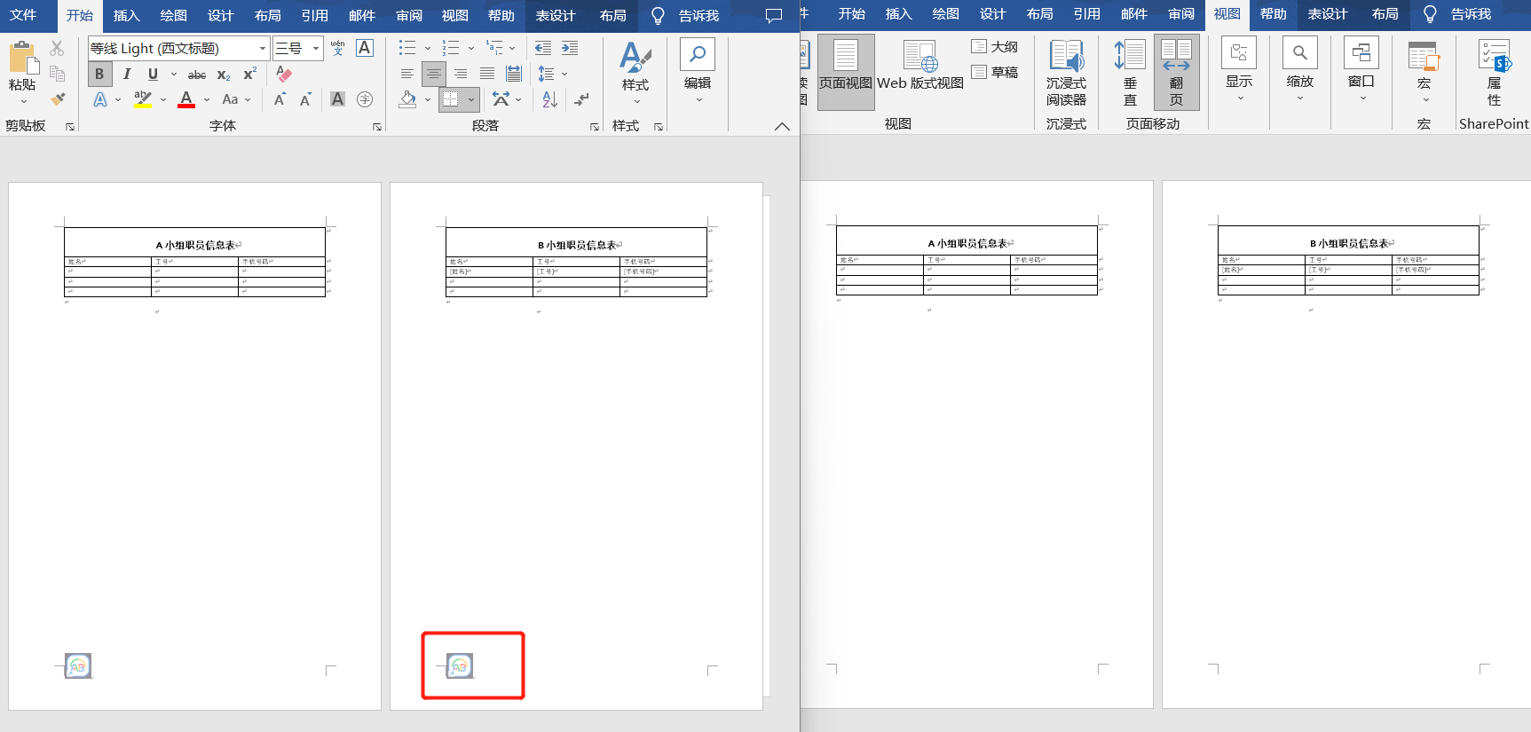Click the numbered list icon
1531x732 pixels.
click(451, 48)
